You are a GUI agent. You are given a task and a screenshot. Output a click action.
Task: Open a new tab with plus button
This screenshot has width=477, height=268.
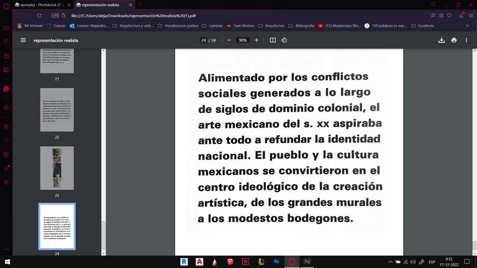coord(140,4)
